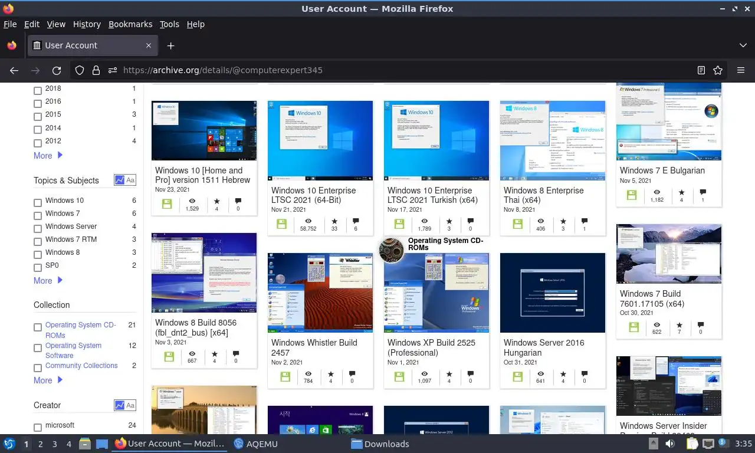Check the Windows 10 topic checkbox
This screenshot has width=755, height=453.
click(38, 203)
